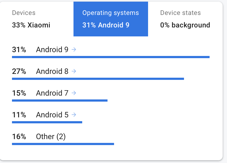
Task: Click the 33% Xiaomi summary text
Action: [x=31, y=25]
